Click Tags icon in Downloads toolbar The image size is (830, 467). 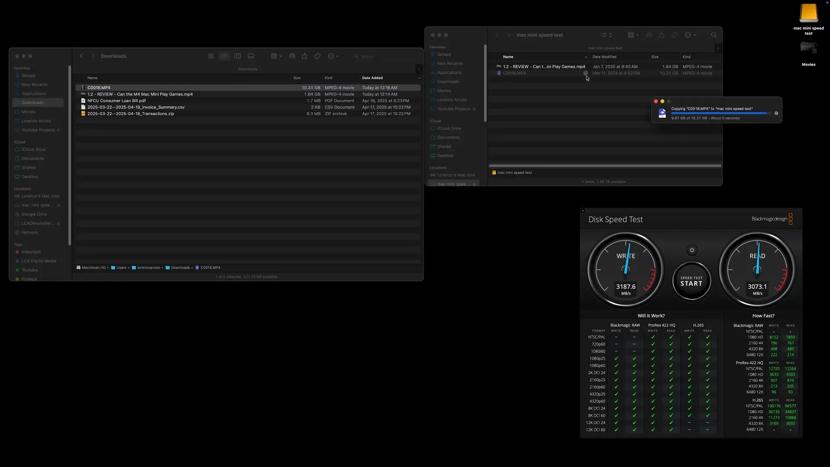coord(317,56)
